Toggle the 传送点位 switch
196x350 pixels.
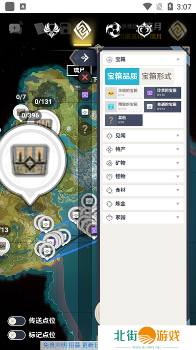pyautogui.click(x=17, y=321)
